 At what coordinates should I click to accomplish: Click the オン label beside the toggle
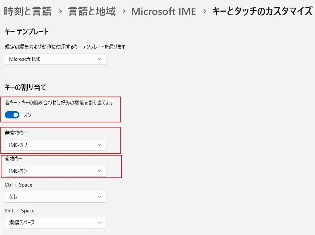[x=27, y=115]
